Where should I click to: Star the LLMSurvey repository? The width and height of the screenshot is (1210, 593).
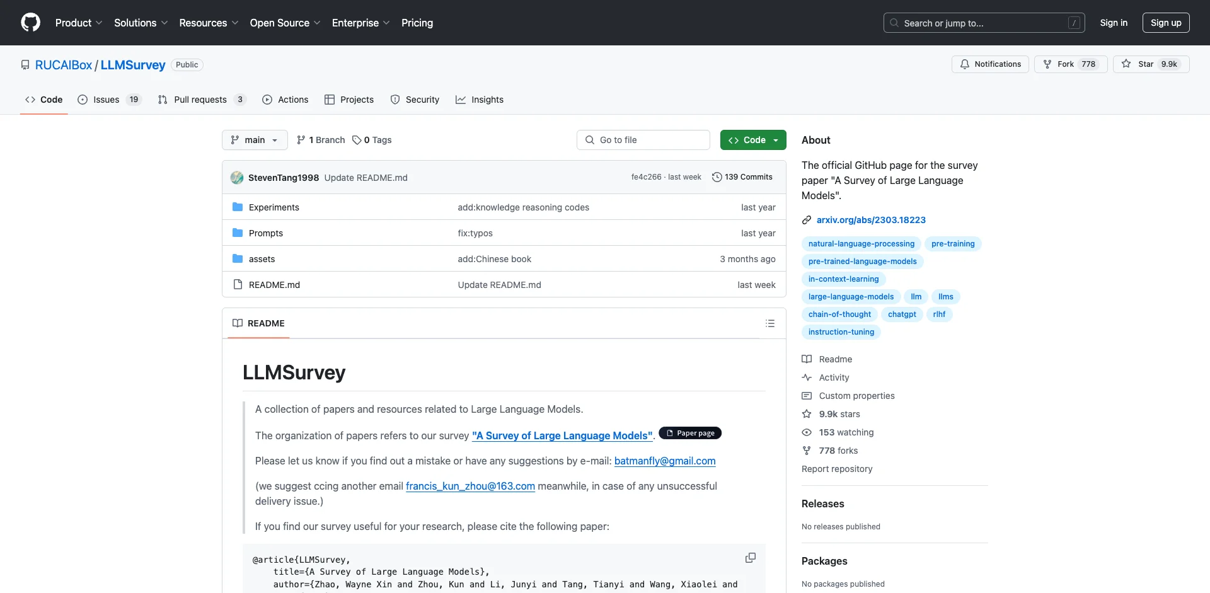(x=1151, y=64)
